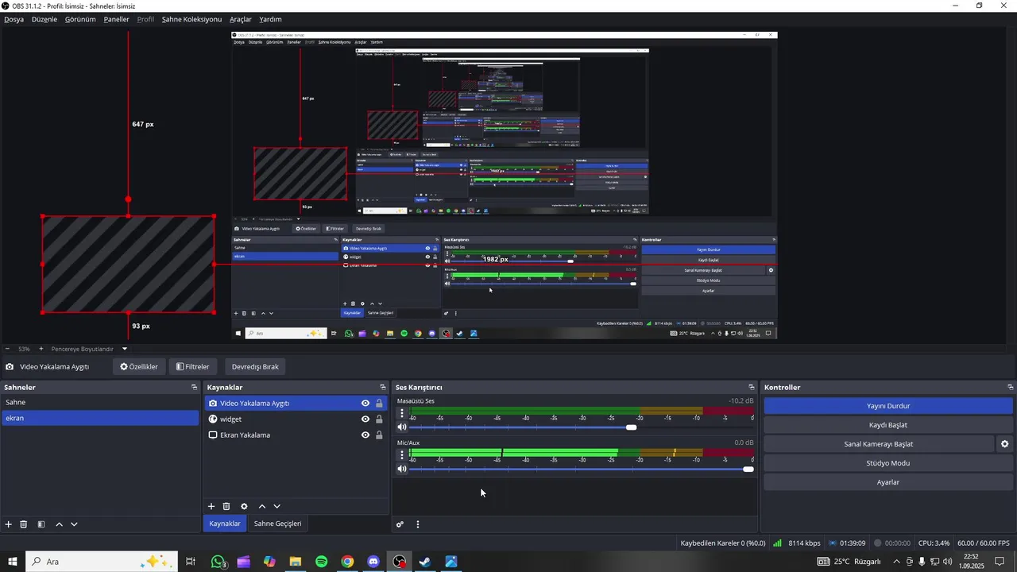Toggle lock on Ekran Yakalama source
The image size is (1017, 572).
tap(379, 435)
